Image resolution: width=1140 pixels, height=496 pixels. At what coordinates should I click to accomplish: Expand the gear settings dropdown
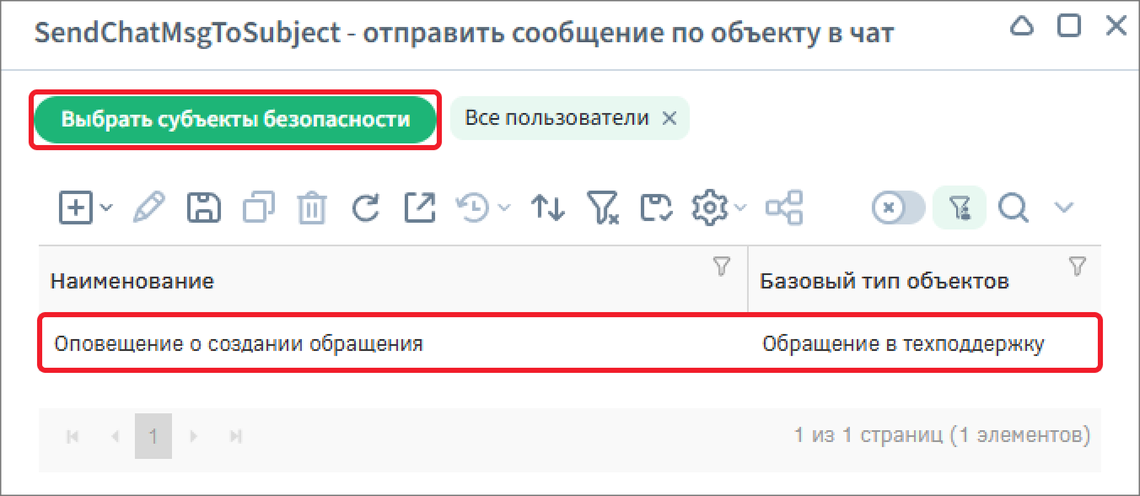tap(739, 208)
